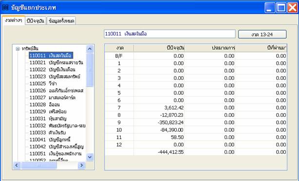Viewport: 299px width, 181px height.
Task: Close the บัญชีแยกประเภท window
Action: tap(293, 8)
